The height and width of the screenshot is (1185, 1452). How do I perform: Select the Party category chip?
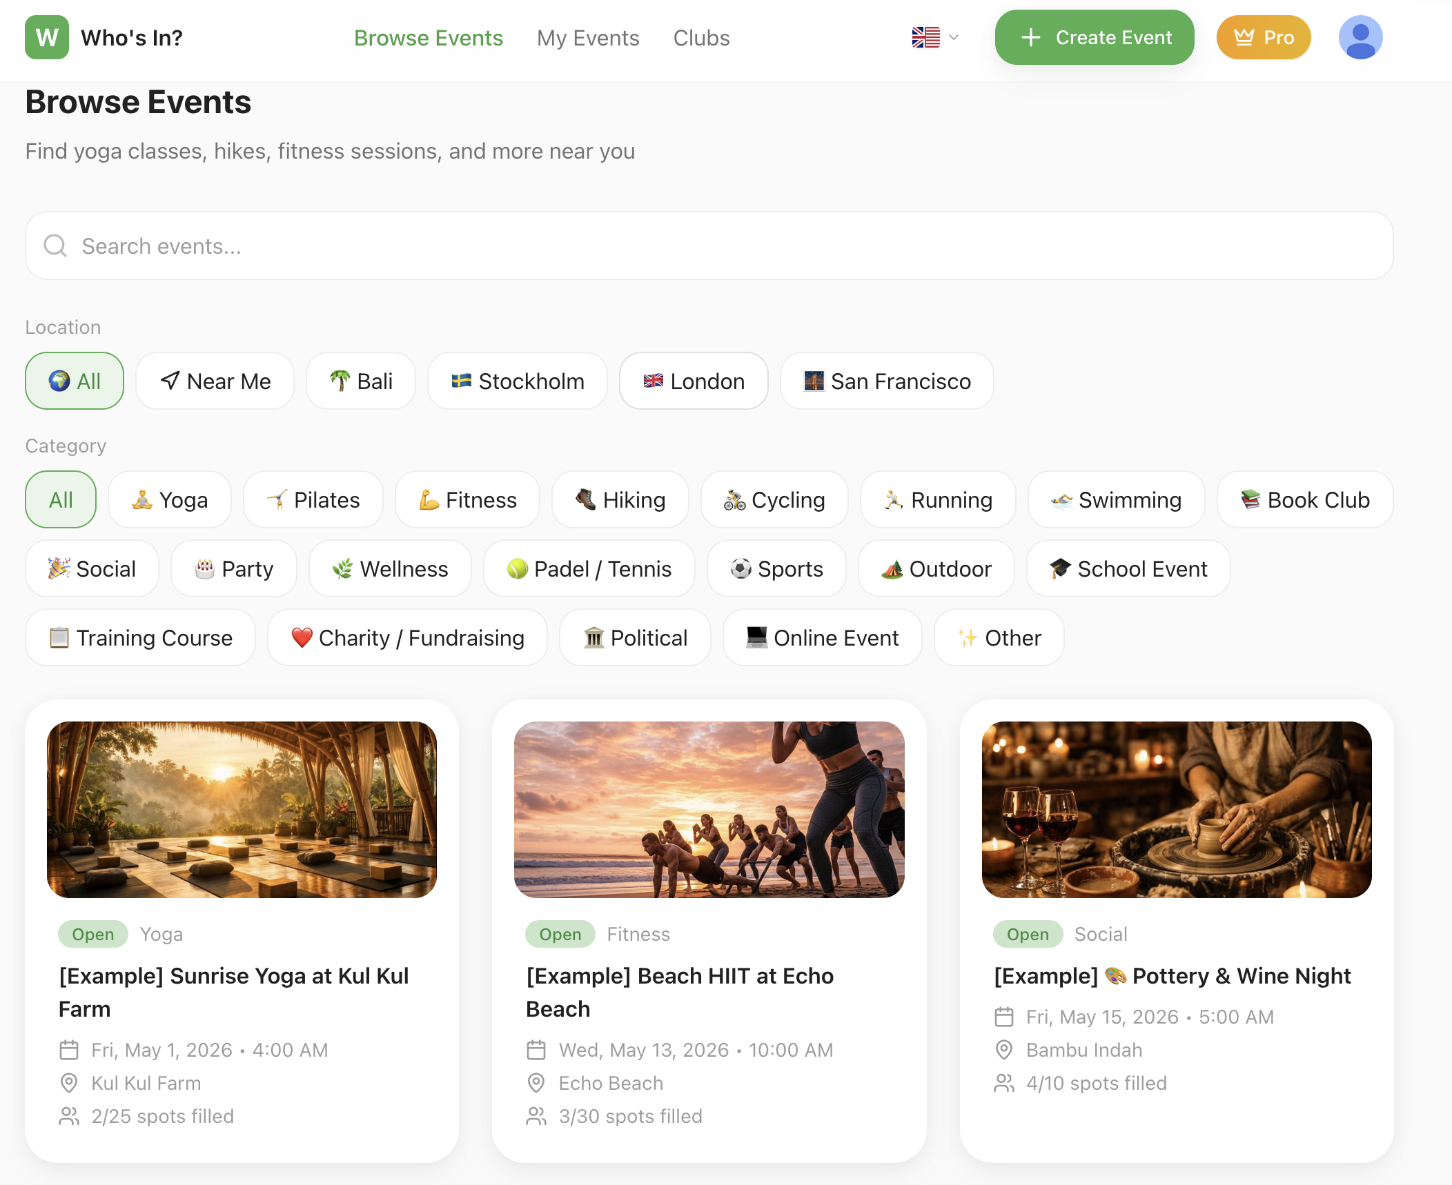pos(234,568)
